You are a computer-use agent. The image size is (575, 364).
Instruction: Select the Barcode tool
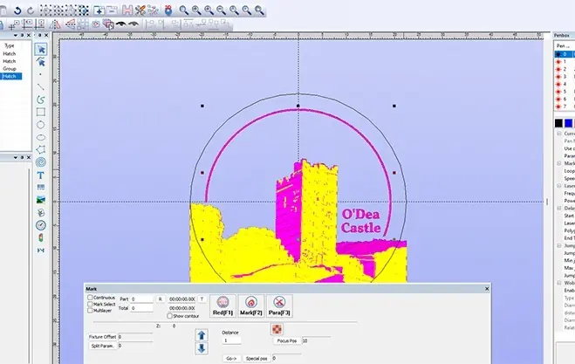tap(41, 187)
